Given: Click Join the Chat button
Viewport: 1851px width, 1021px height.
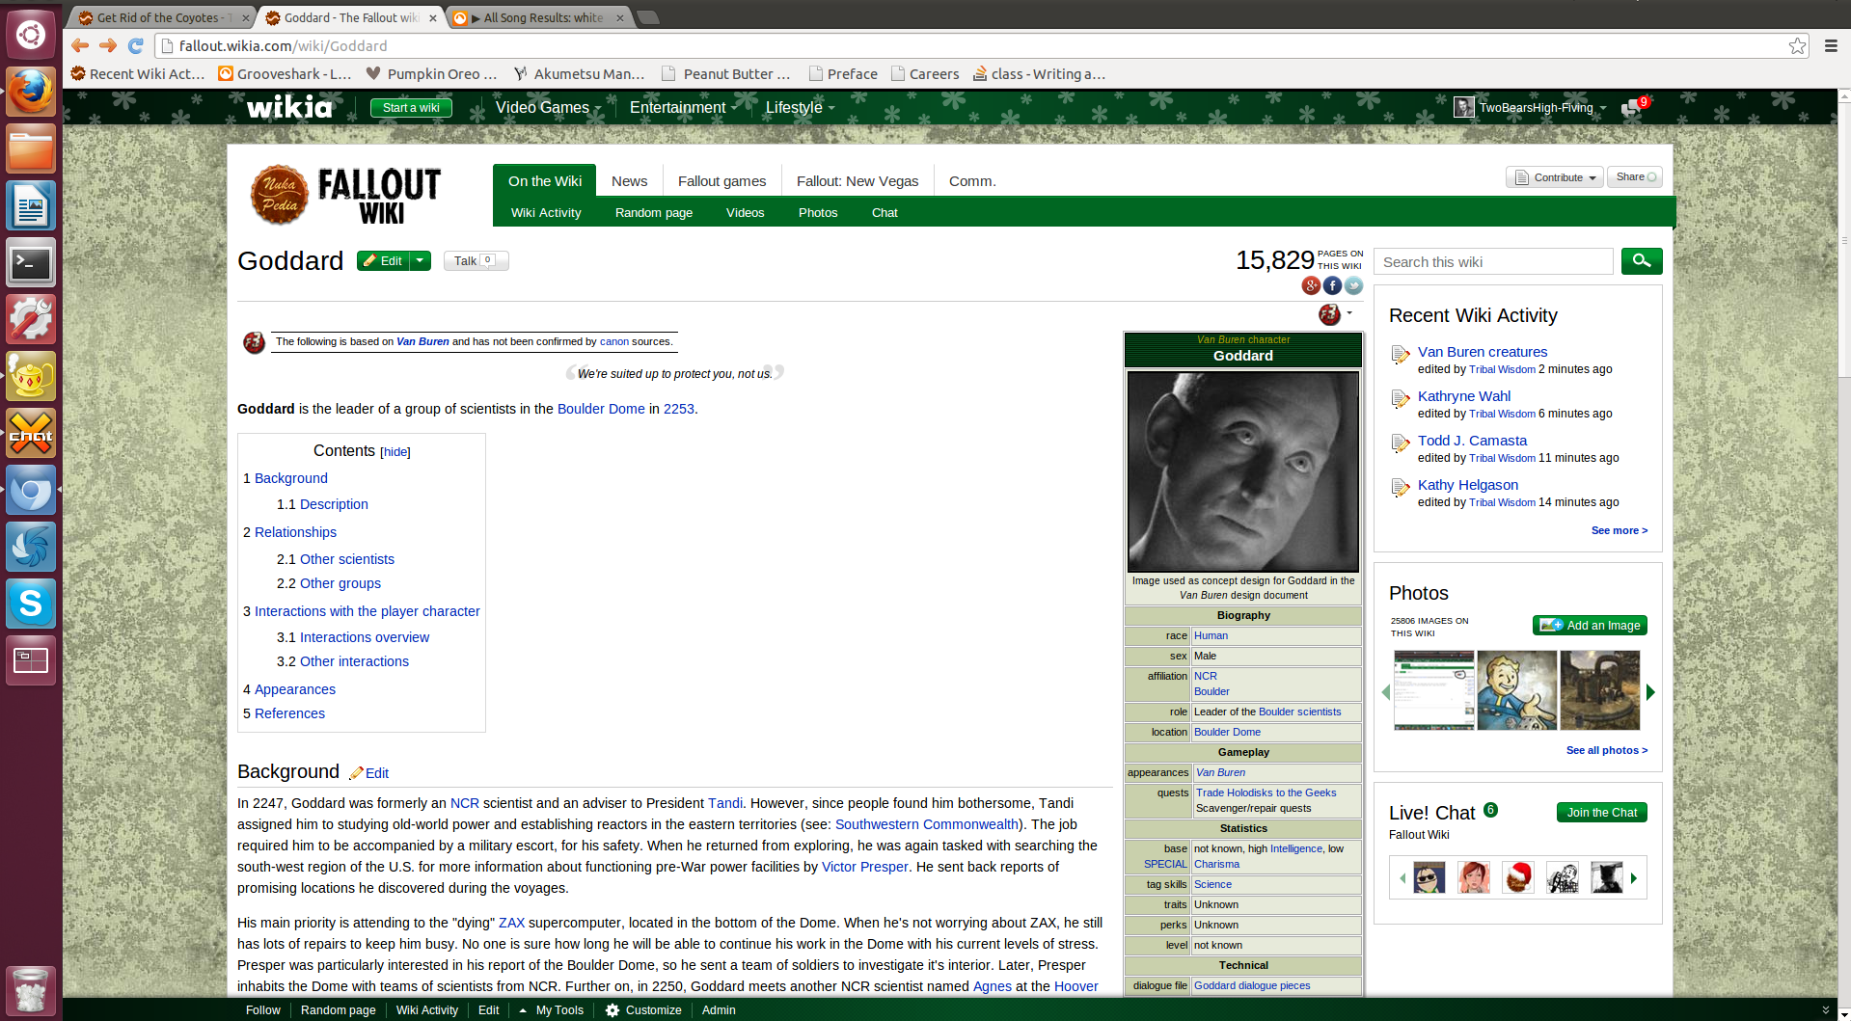Looking at the screenshot, I should point(1601,812).
